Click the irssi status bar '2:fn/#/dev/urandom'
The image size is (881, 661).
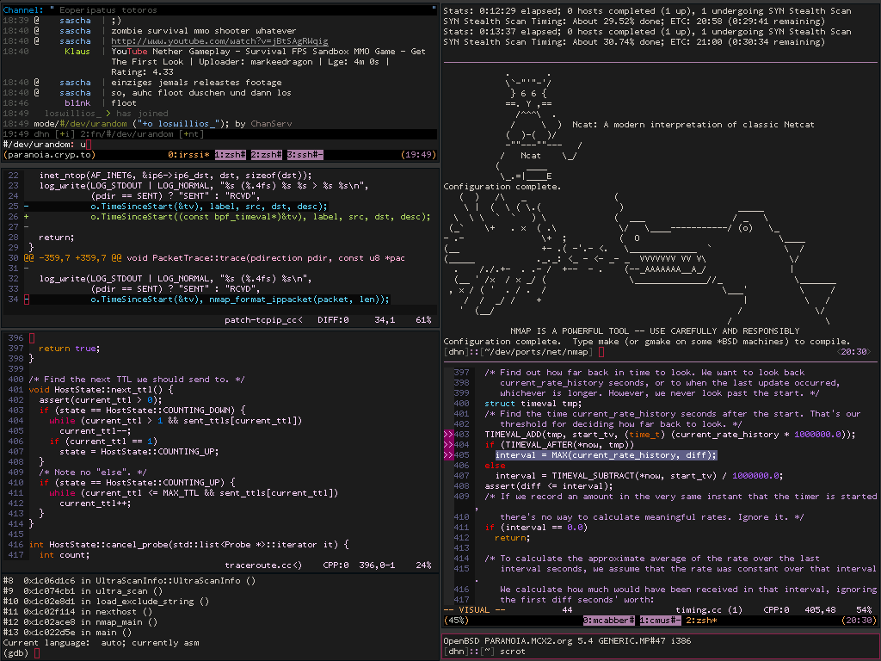126,133
